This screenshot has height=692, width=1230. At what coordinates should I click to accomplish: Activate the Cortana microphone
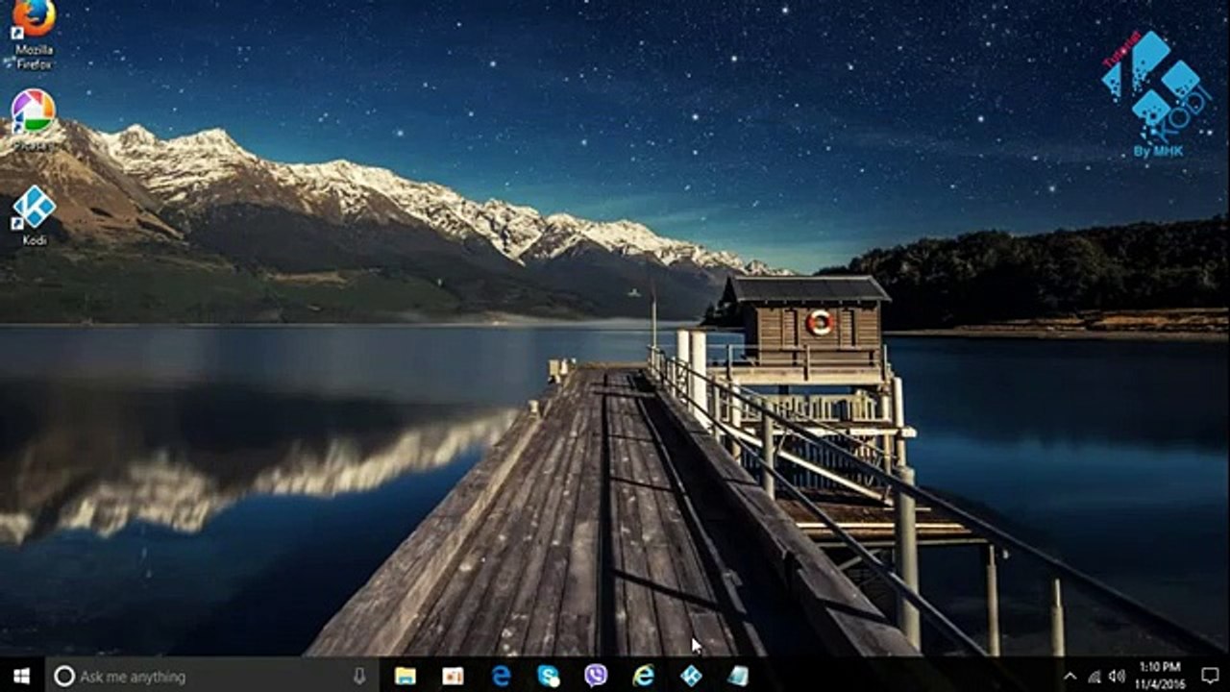tap(359, 676)
